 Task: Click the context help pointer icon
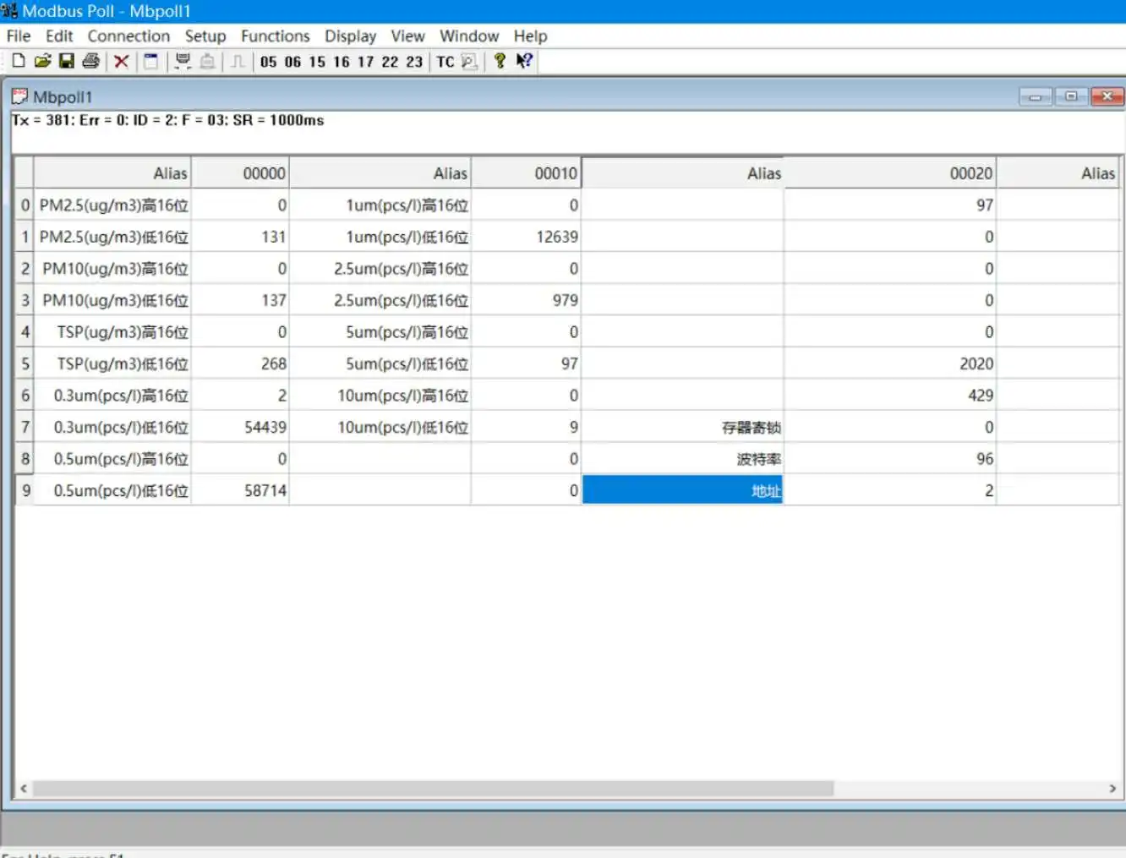[x=524, y=61]
